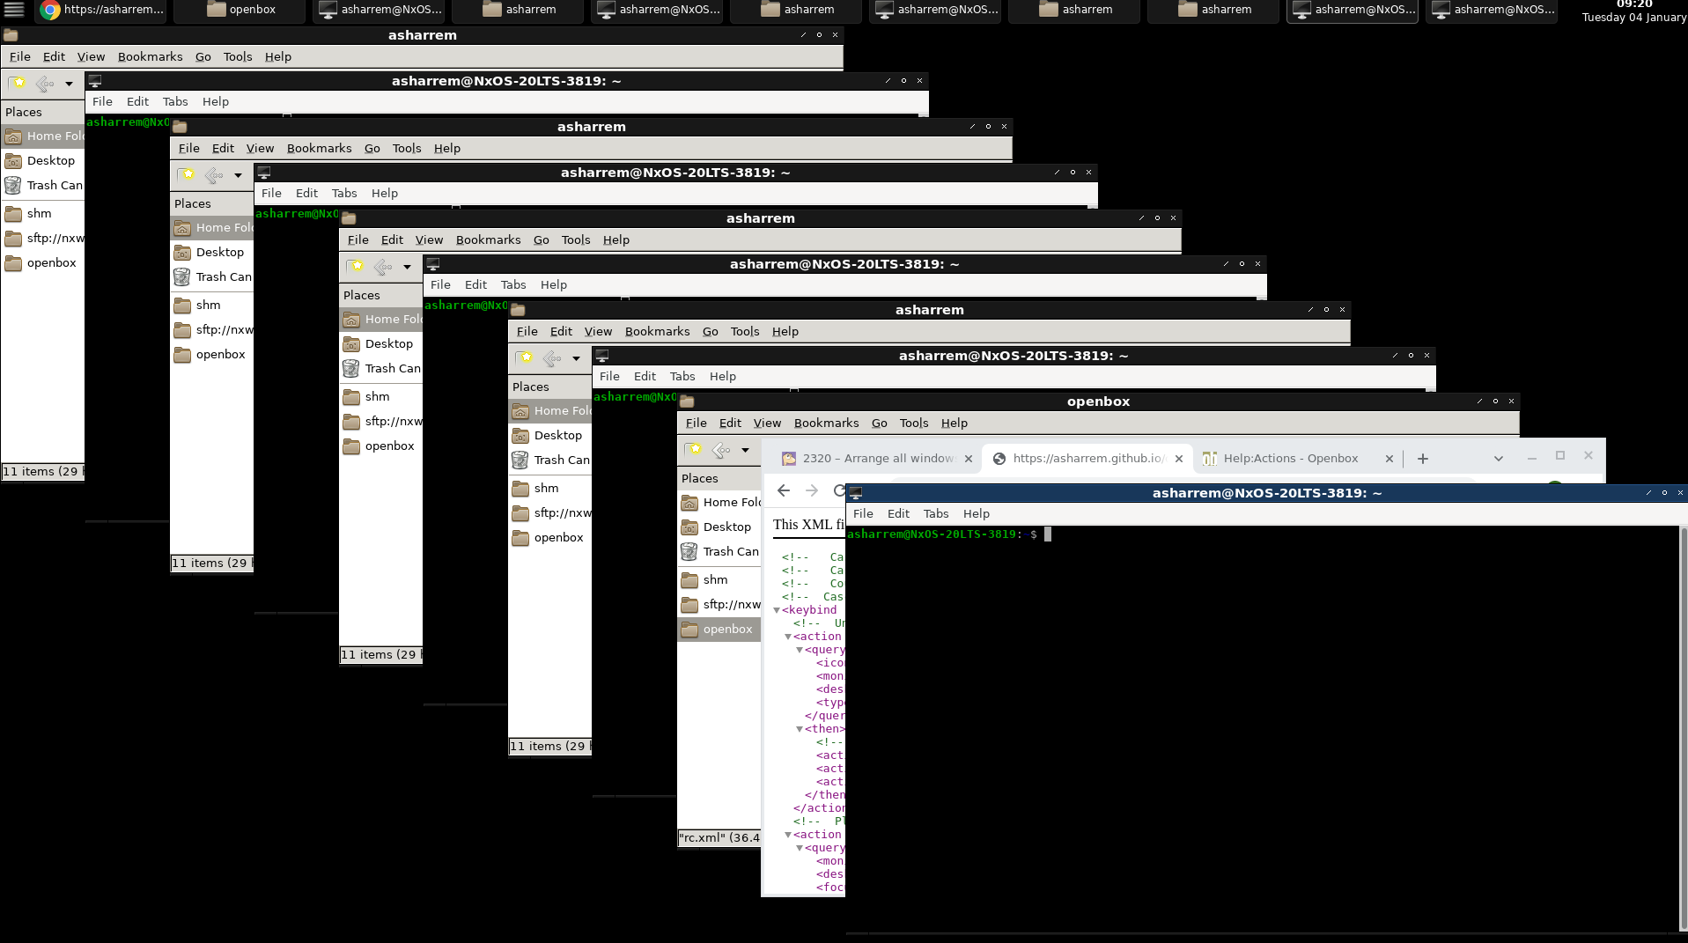Screen dimensions: 1688x943
Task: Click the openbox window button in taskbar
Action: pos(240,10)
